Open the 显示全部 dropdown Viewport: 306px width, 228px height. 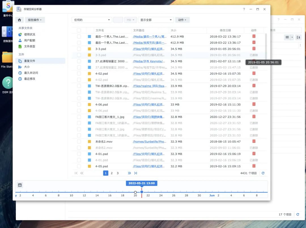point(156,20)
